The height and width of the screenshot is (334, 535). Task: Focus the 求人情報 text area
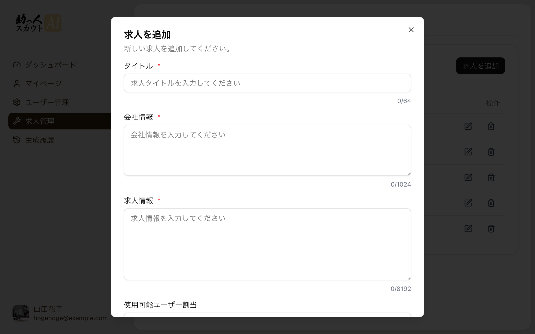click(x=267, y=244)
